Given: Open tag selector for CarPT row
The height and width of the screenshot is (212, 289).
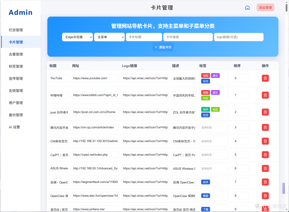Looking at the screenshot, I should tap(214, 155).
